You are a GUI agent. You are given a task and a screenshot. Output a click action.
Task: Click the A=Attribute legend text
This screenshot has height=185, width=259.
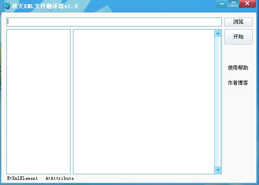point(60,179)
